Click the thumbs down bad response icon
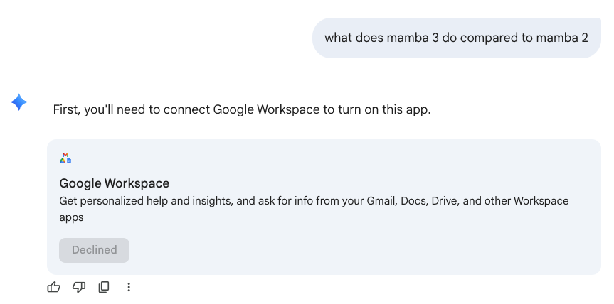This screenshot has width=614, height=304. tap(79, 287)
